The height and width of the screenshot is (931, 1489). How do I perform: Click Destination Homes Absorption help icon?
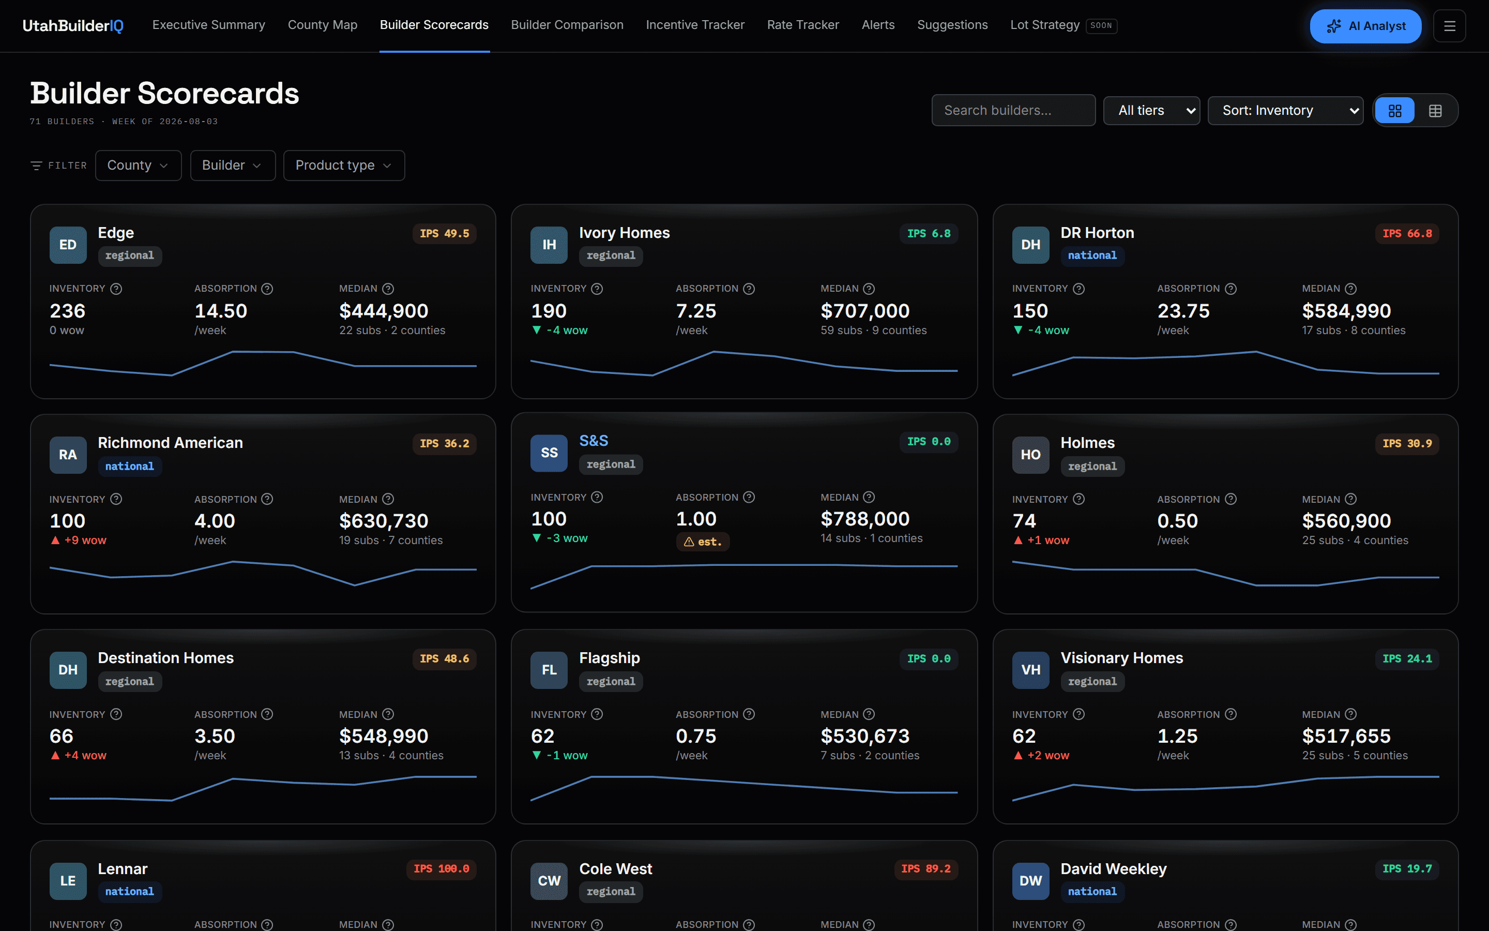click(x=267, y=714)
